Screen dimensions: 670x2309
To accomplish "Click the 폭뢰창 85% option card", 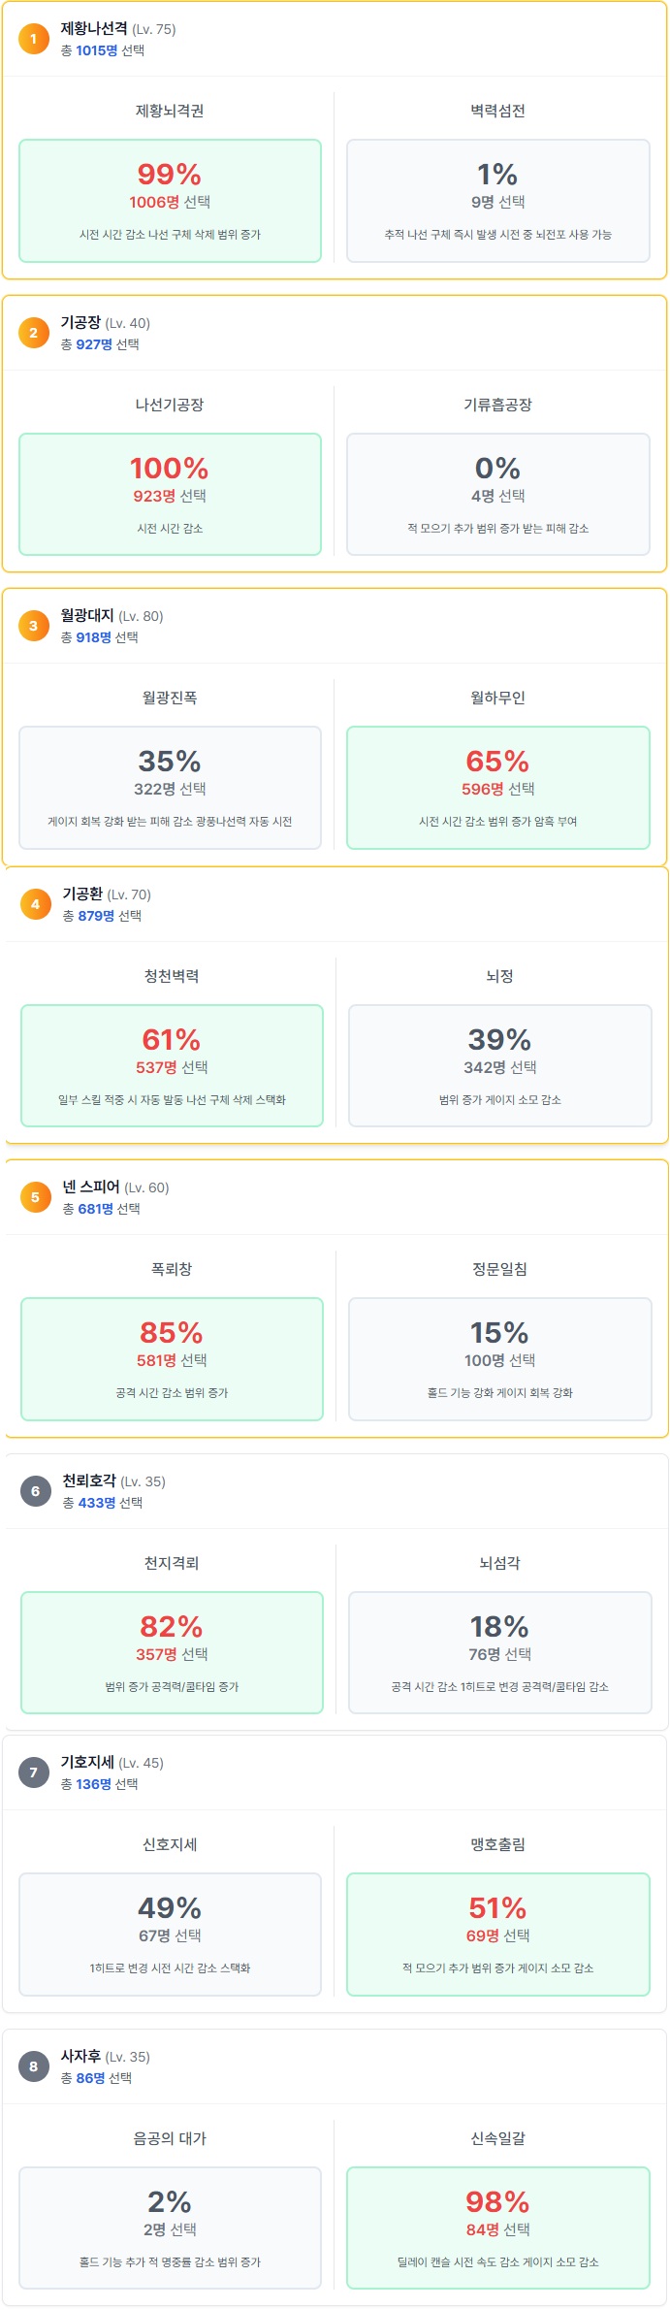I will (172, 1359).
